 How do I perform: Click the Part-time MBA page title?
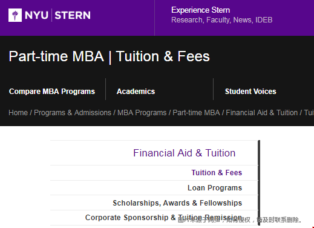pyautogui.click(x=109, y=56)
